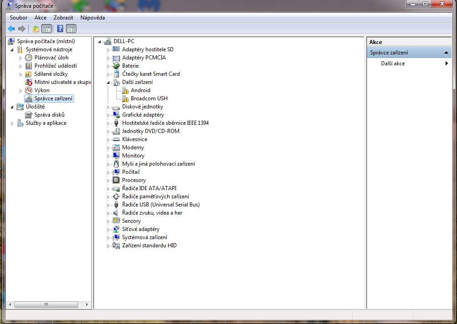Select Diskové jednotky category
This screenshot has width=457, height=324.
[x=143, y=107]
